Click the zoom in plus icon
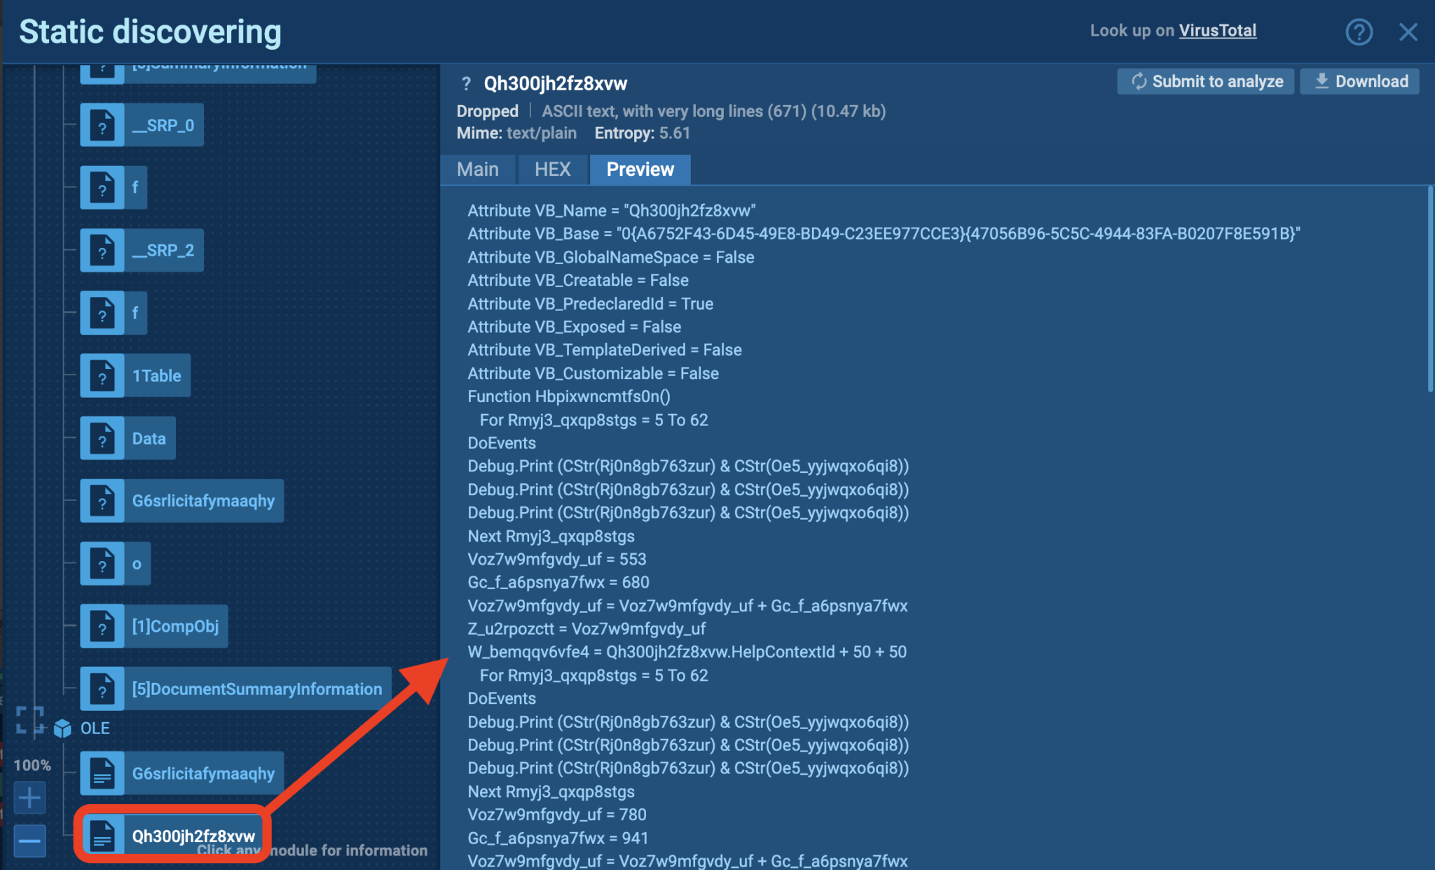The height and width of the screenshot is (870, 1435). [29, 798]
